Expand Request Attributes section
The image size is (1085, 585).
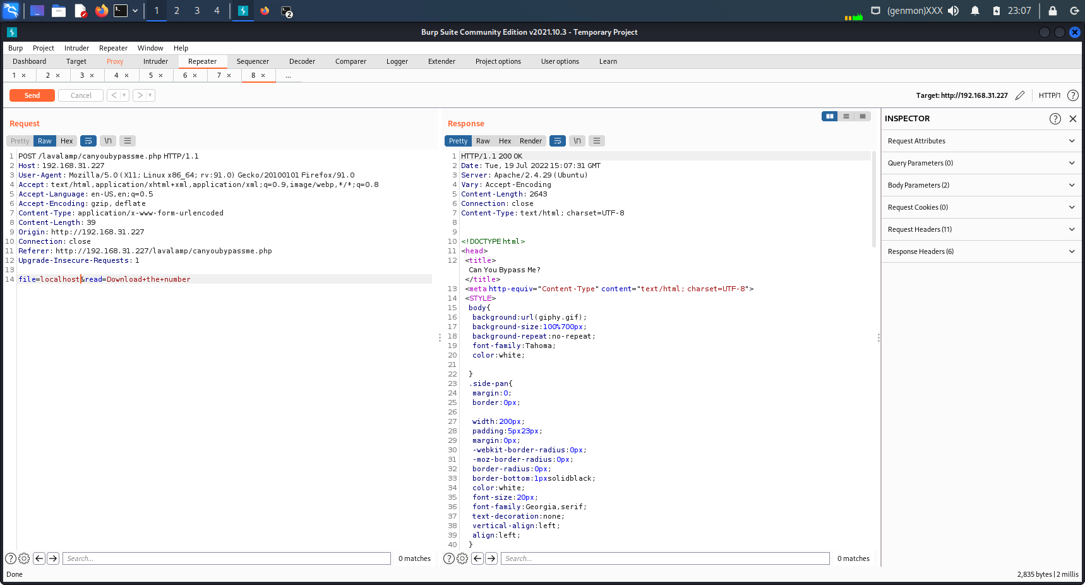[981, 141]
